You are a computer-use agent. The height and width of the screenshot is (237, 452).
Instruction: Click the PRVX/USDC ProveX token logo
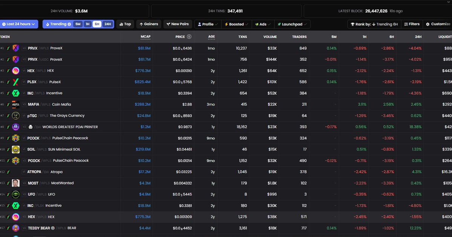point(15,59)
